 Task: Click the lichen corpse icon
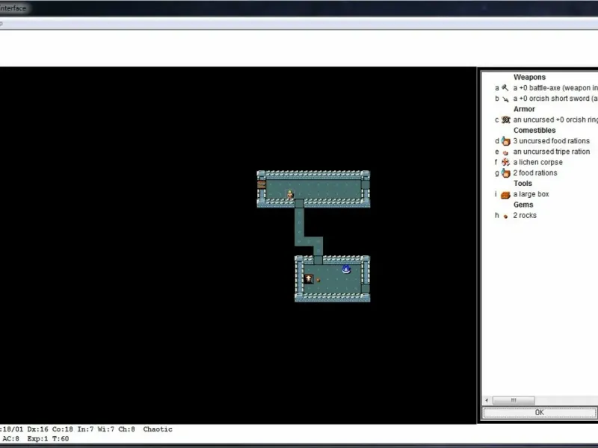(506, 162)
